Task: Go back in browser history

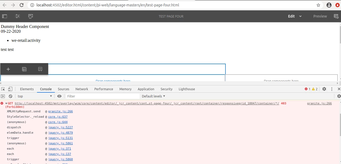Action: coord(5,5)
